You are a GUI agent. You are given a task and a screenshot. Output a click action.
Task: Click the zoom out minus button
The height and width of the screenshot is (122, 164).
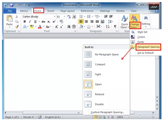pyautogui.click(x=127, y=117)
